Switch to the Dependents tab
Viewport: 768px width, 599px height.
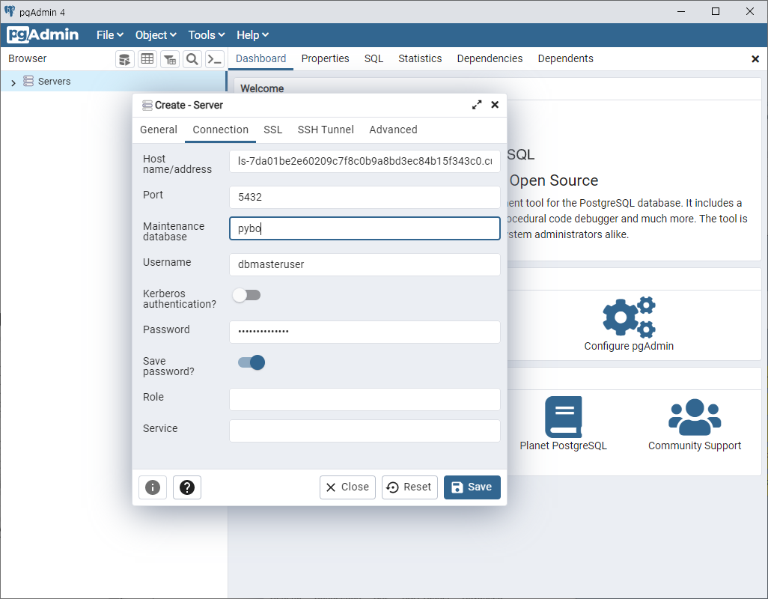click(x=566, y=58)
